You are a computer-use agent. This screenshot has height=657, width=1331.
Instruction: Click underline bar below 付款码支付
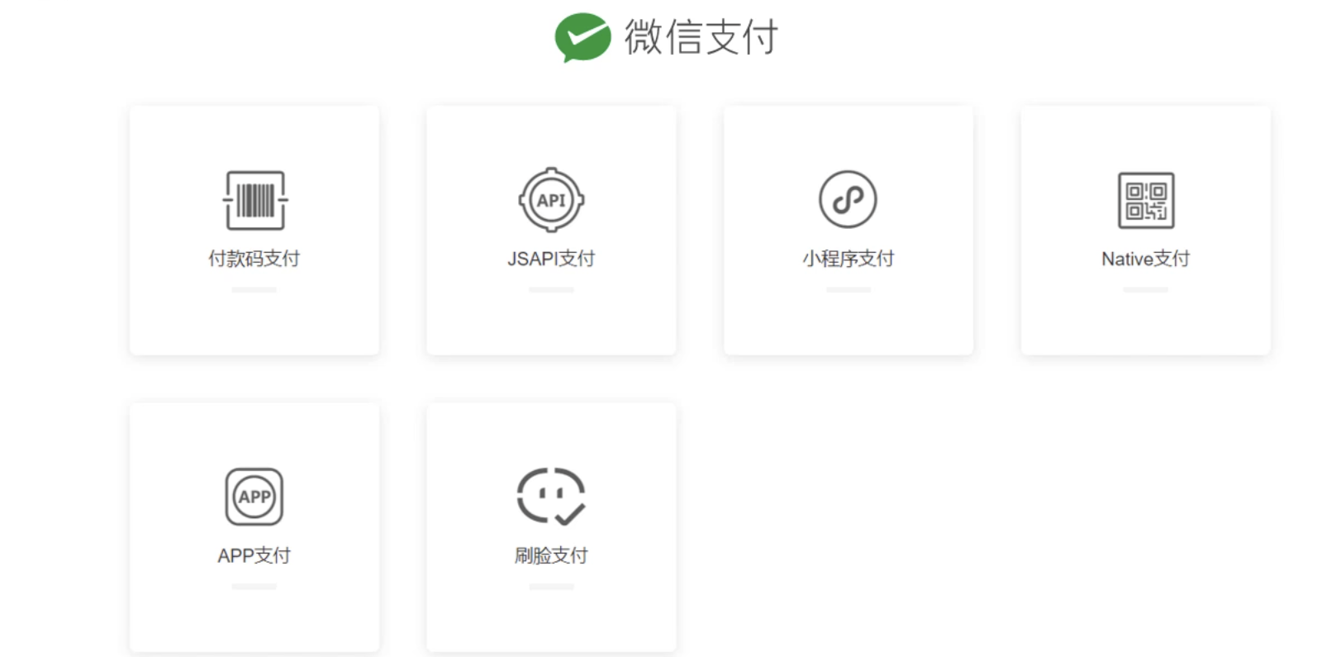click(254, 290)
